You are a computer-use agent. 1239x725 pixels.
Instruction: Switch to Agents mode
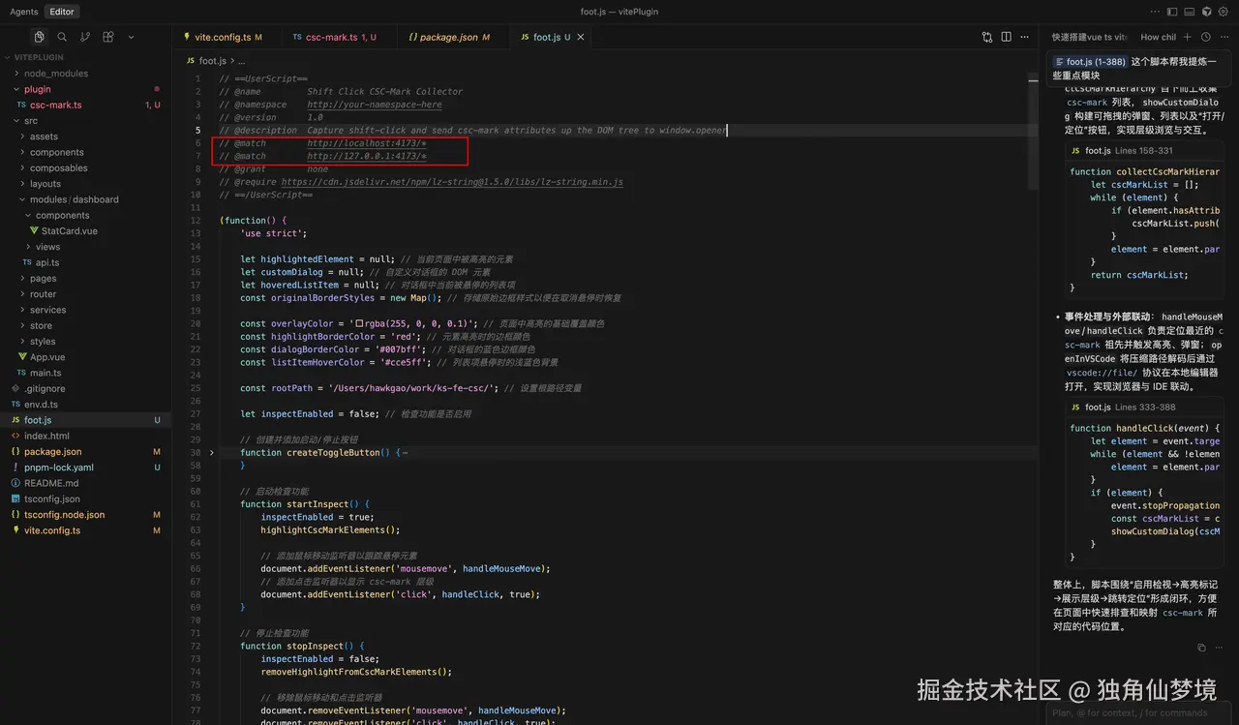point(23,12)
